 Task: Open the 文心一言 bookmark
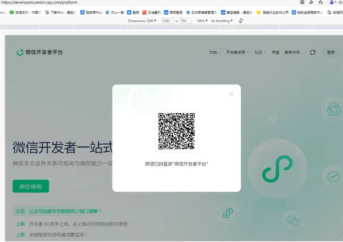pos(115,12)
